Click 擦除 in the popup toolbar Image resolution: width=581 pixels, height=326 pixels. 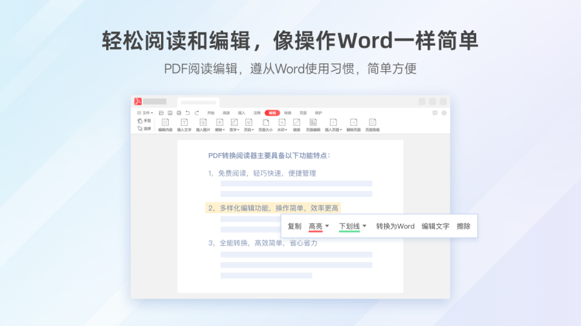[463, 226]
